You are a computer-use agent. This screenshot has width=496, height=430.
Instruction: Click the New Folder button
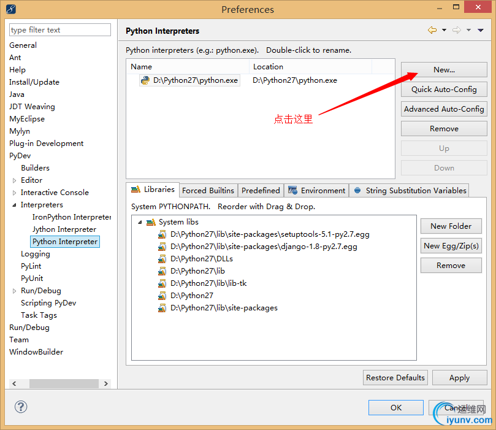[x=451, y=226]
